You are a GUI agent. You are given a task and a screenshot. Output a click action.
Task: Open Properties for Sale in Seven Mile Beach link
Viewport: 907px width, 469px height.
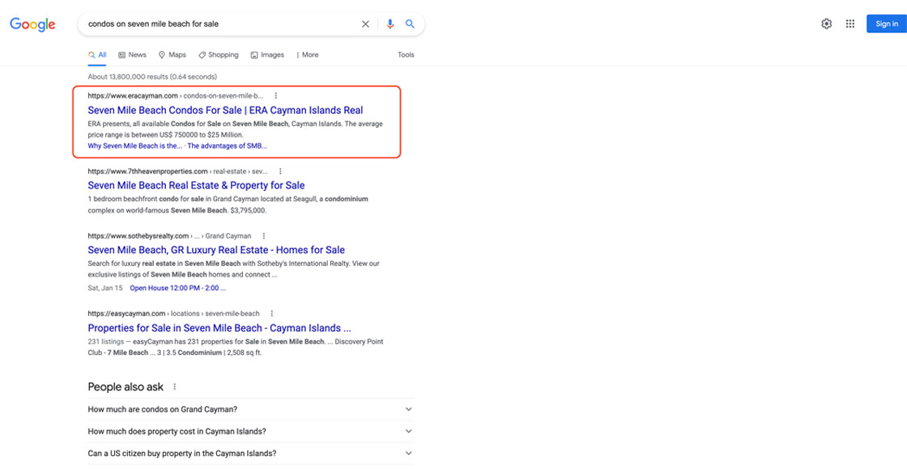(x=219, y=328)
